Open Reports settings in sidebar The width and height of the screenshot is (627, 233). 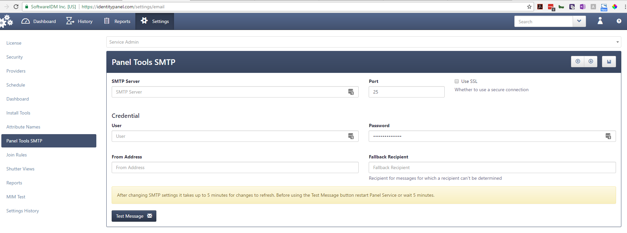coord(14,183)
